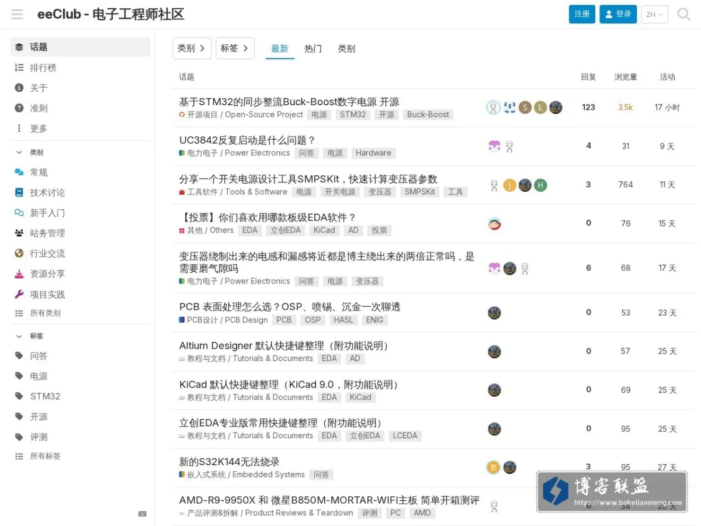Click the 17 小时 activity time

coord(667,108)
